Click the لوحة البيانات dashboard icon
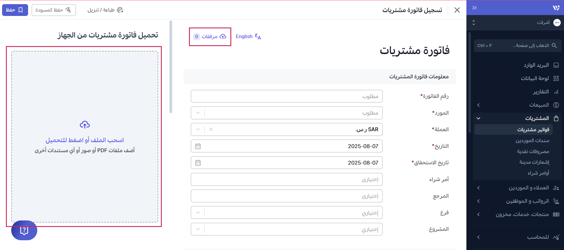 (x=556, y=79)
